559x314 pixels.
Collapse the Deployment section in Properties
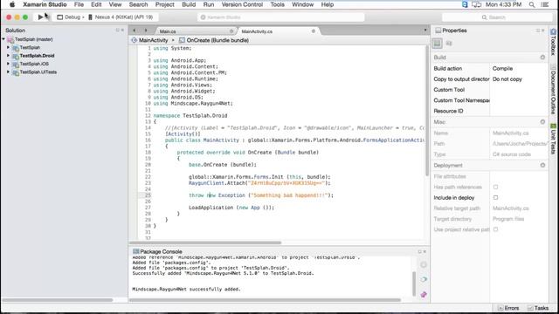[542, 165]
